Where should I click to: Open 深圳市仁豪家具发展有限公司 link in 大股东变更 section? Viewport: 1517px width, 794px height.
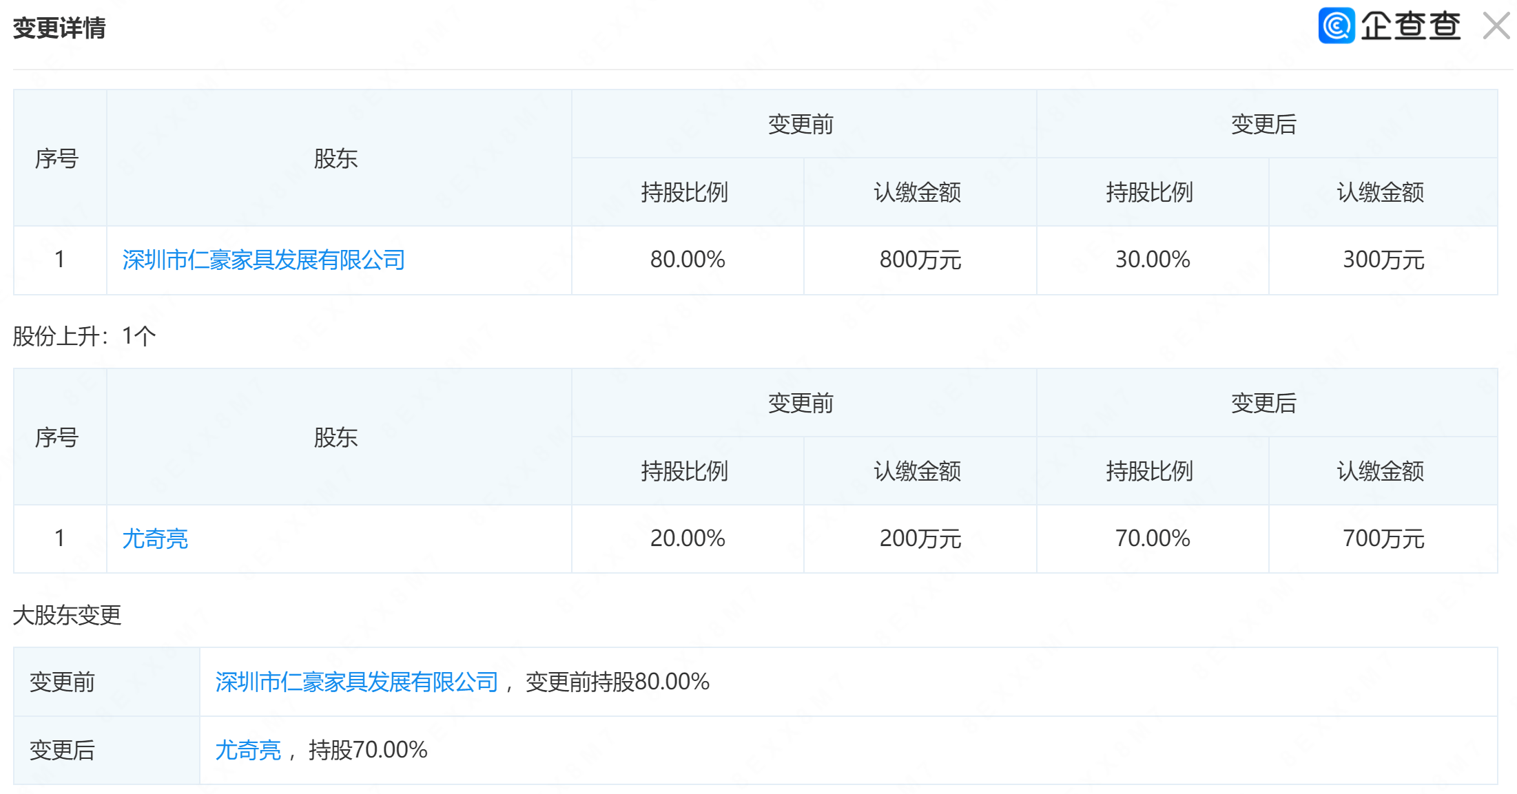356,682
